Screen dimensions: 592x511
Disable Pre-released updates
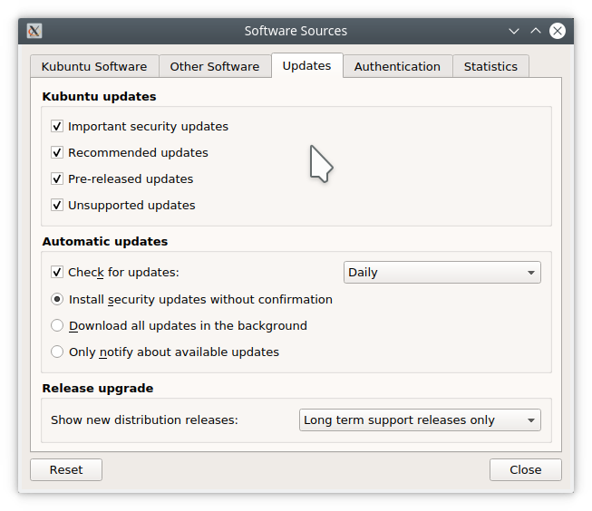(57, 179)
